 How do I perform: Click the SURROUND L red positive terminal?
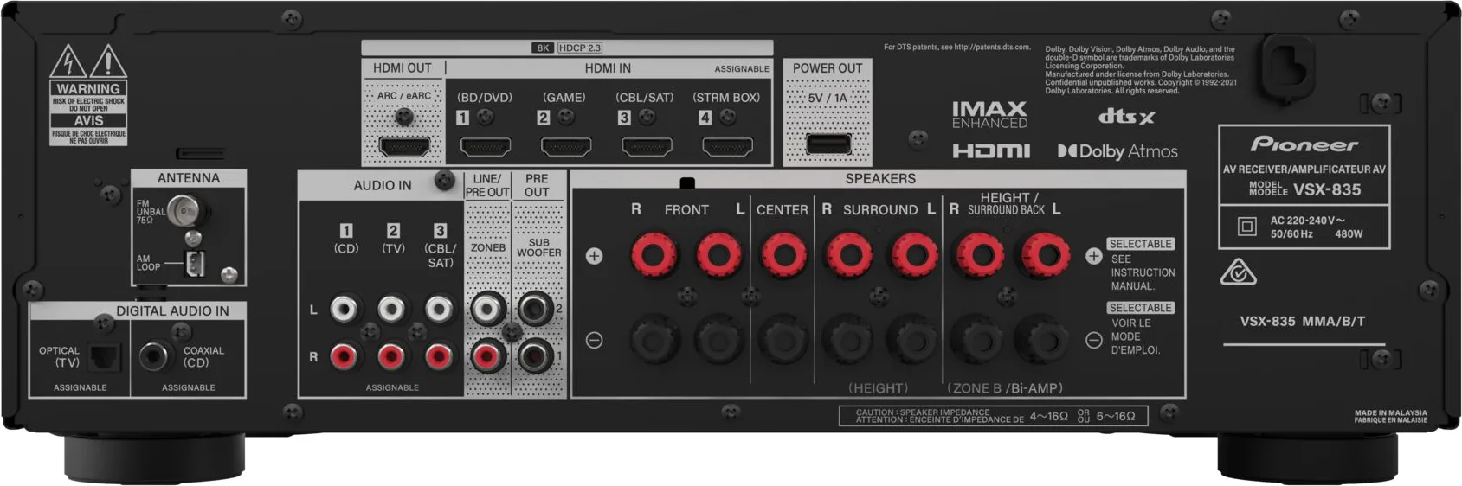click(x=915, y=255)
